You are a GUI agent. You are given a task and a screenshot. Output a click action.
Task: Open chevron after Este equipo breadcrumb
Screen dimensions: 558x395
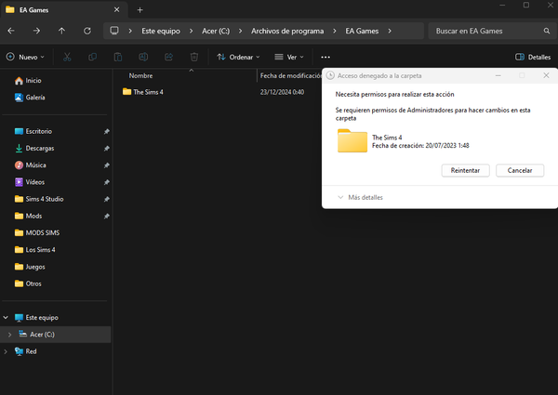pyautogui.click(x=191, y=31)
